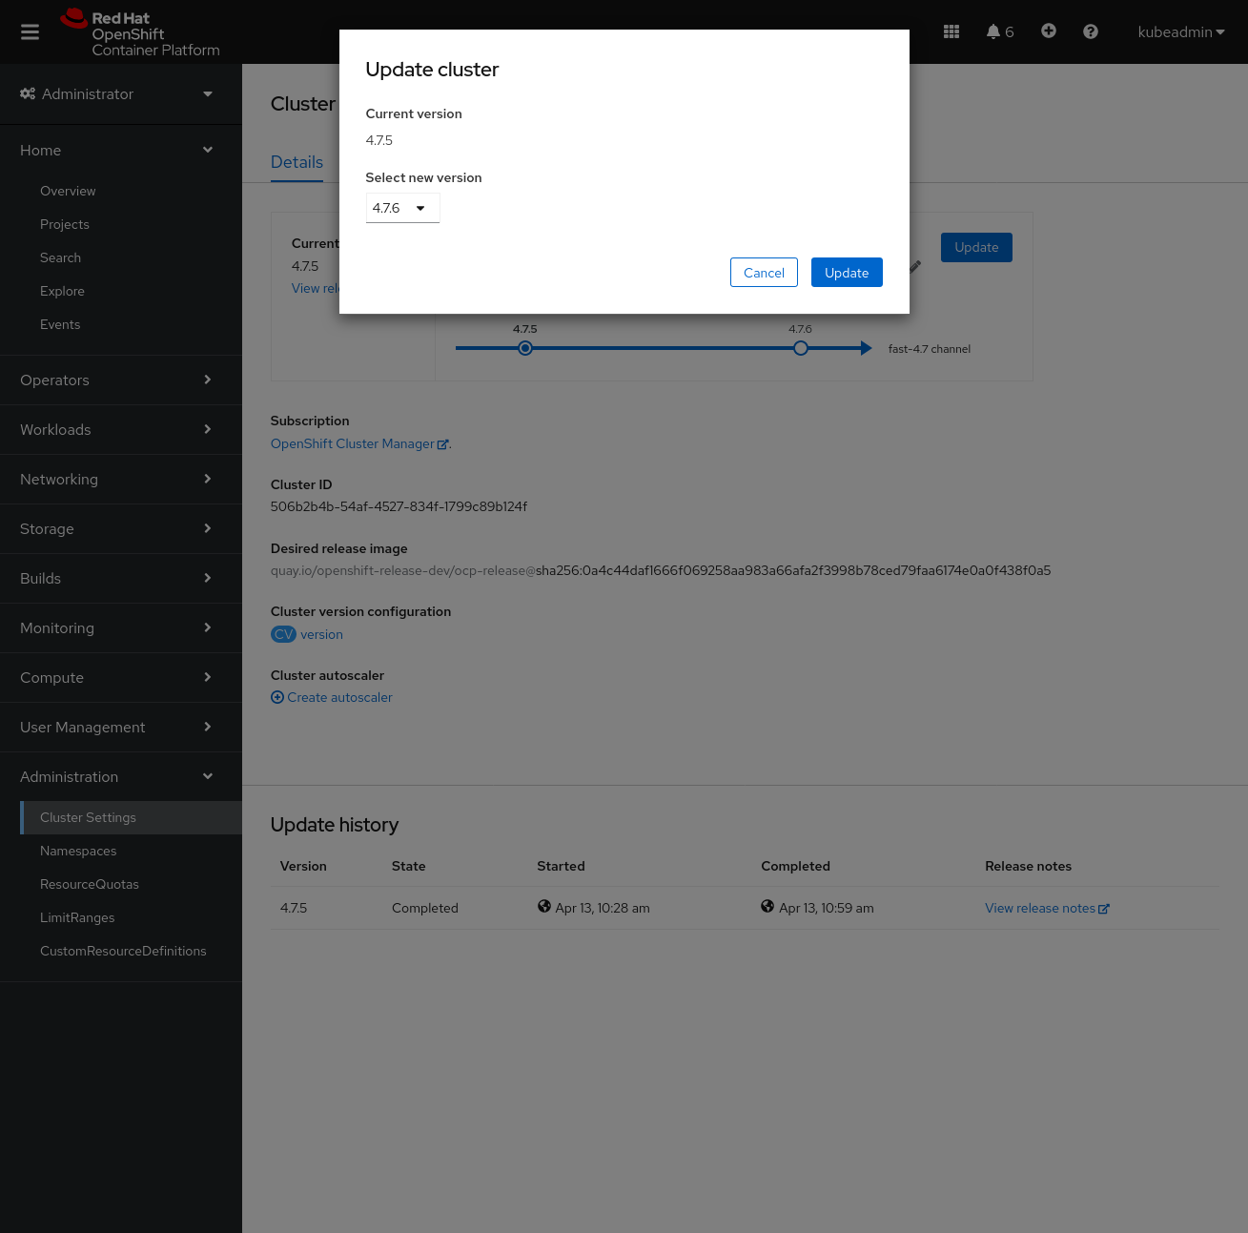Click the globe icon beside started time
The height and width of the screenshot is (1233, 1248).
click(543, 906)
